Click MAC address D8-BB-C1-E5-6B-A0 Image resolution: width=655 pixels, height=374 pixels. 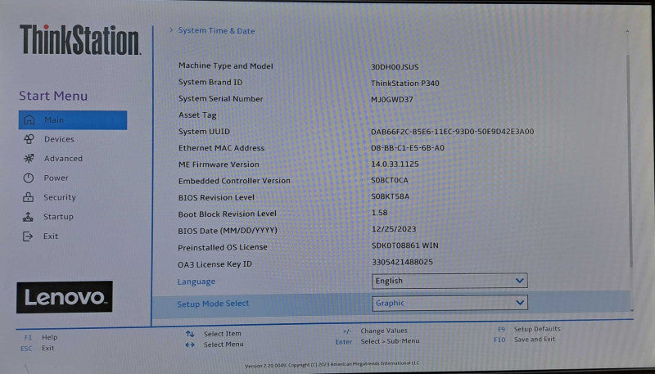pyautogui.click(x=408, y=148)
